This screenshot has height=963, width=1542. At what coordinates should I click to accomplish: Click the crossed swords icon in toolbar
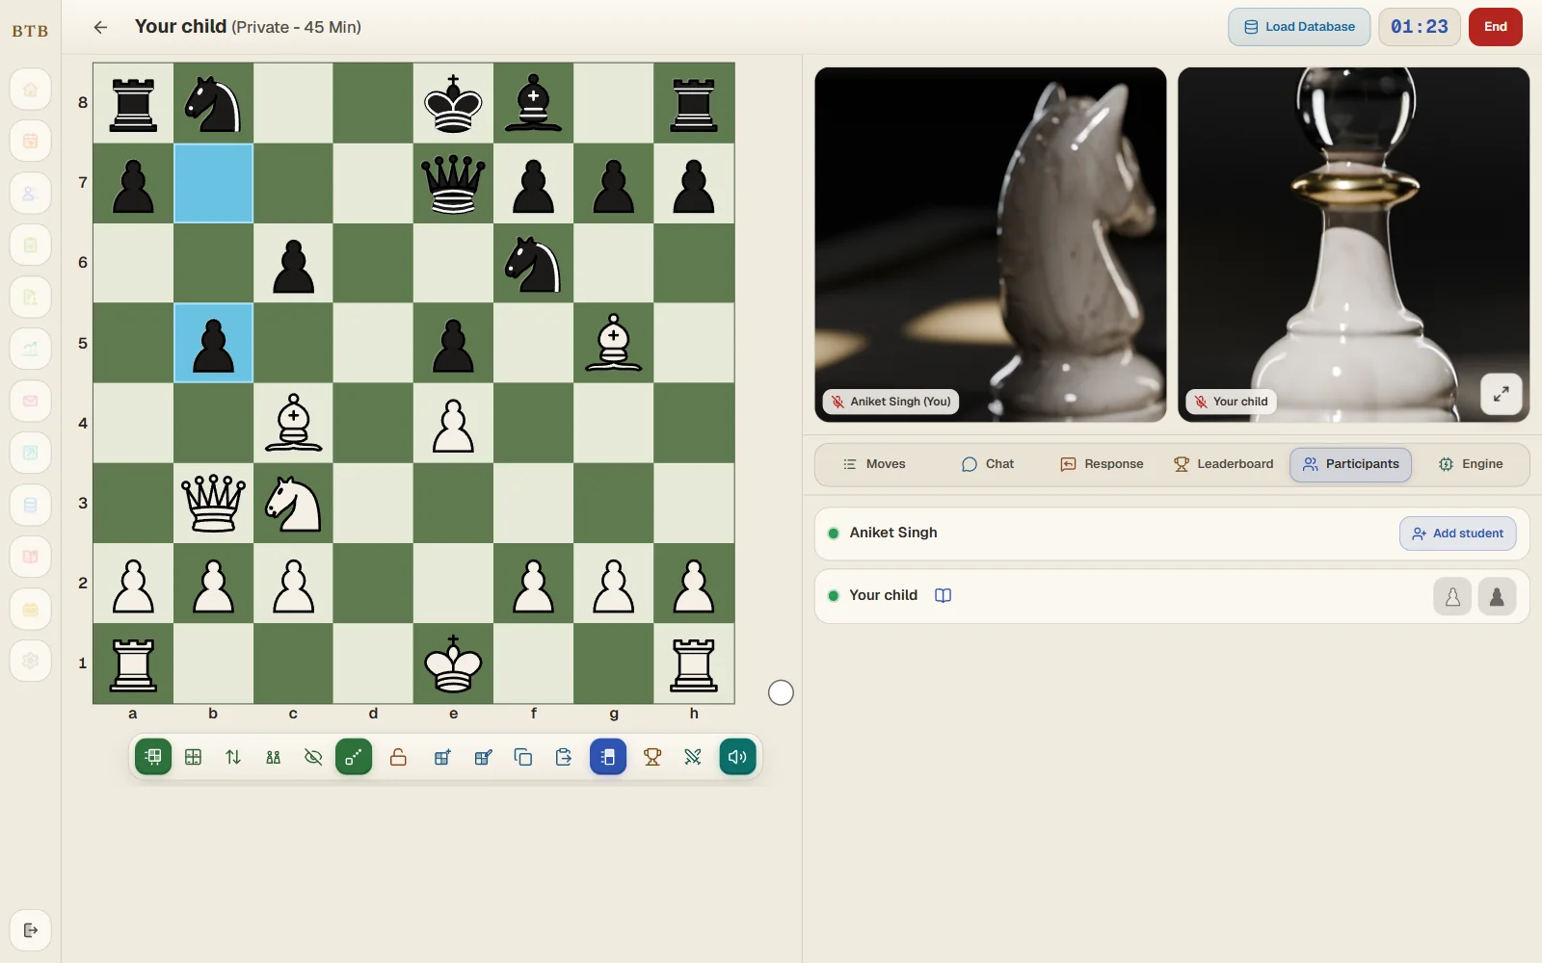(x=693, y=757)
